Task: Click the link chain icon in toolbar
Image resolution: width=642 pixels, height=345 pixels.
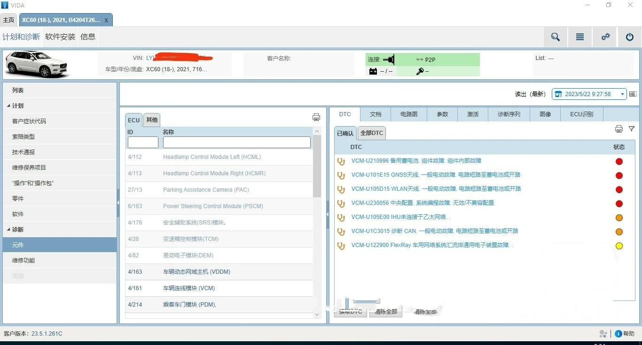Action: tap(605, 37)
